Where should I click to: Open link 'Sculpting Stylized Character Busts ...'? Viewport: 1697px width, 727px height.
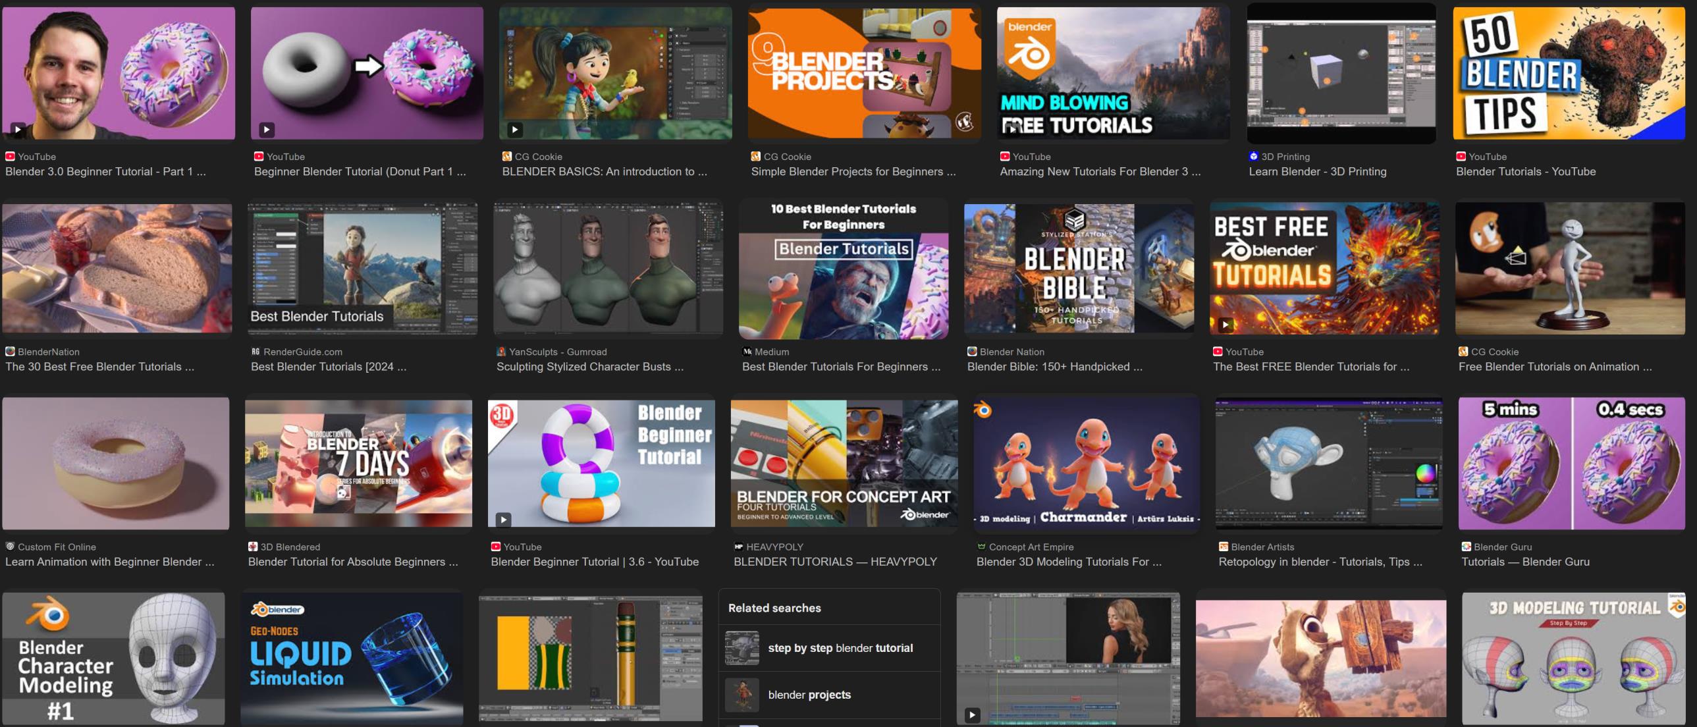point(590,367)
